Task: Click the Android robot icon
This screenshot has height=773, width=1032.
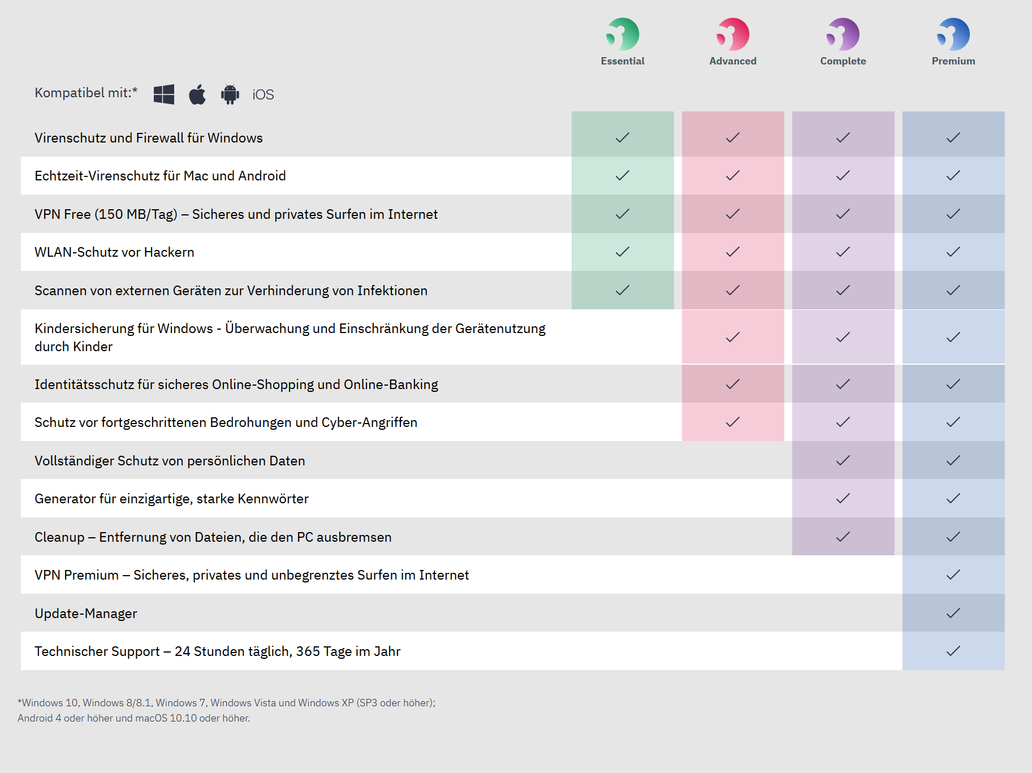Action: coord(230,94)
